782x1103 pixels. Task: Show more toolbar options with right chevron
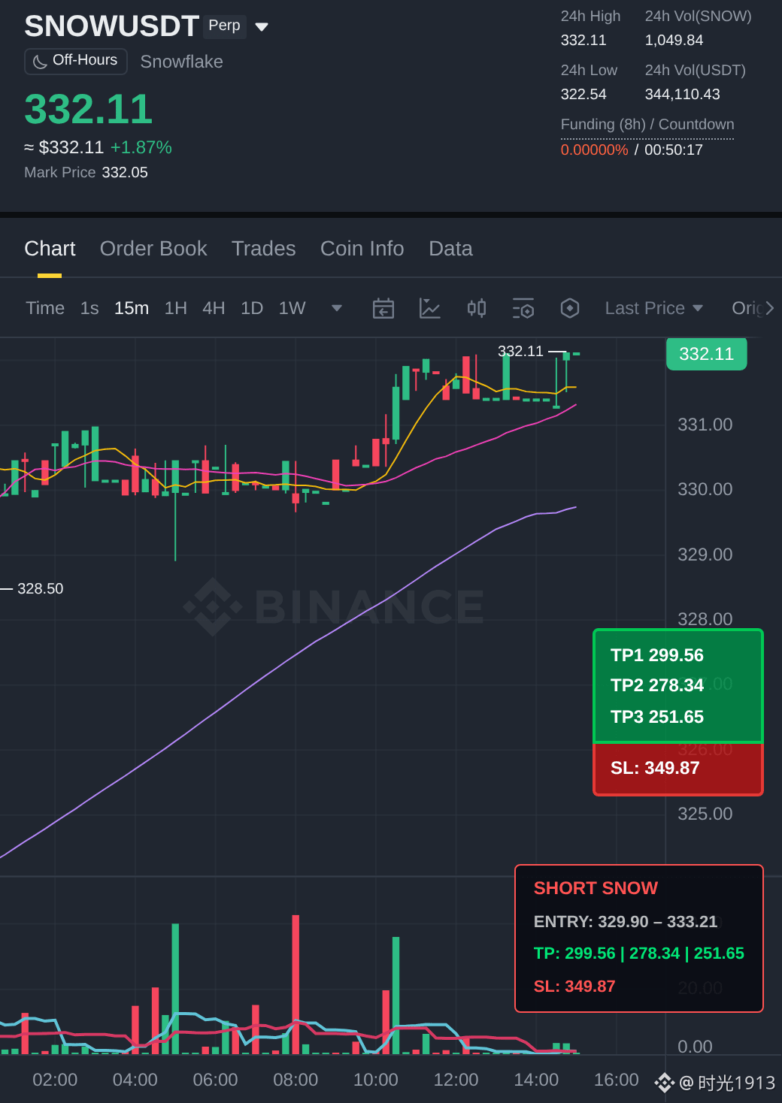(x=769, y=308)
